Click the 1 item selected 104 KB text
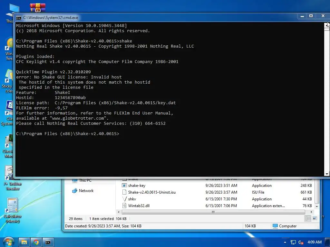 [108, 219]
